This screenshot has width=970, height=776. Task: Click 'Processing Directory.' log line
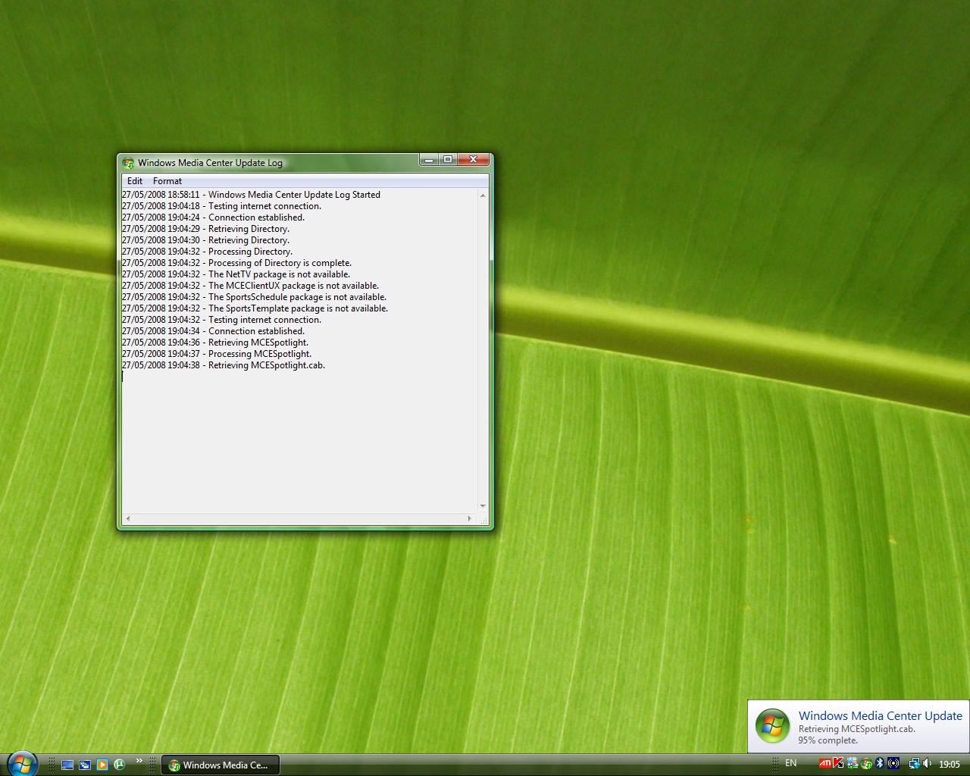point(207,252)
